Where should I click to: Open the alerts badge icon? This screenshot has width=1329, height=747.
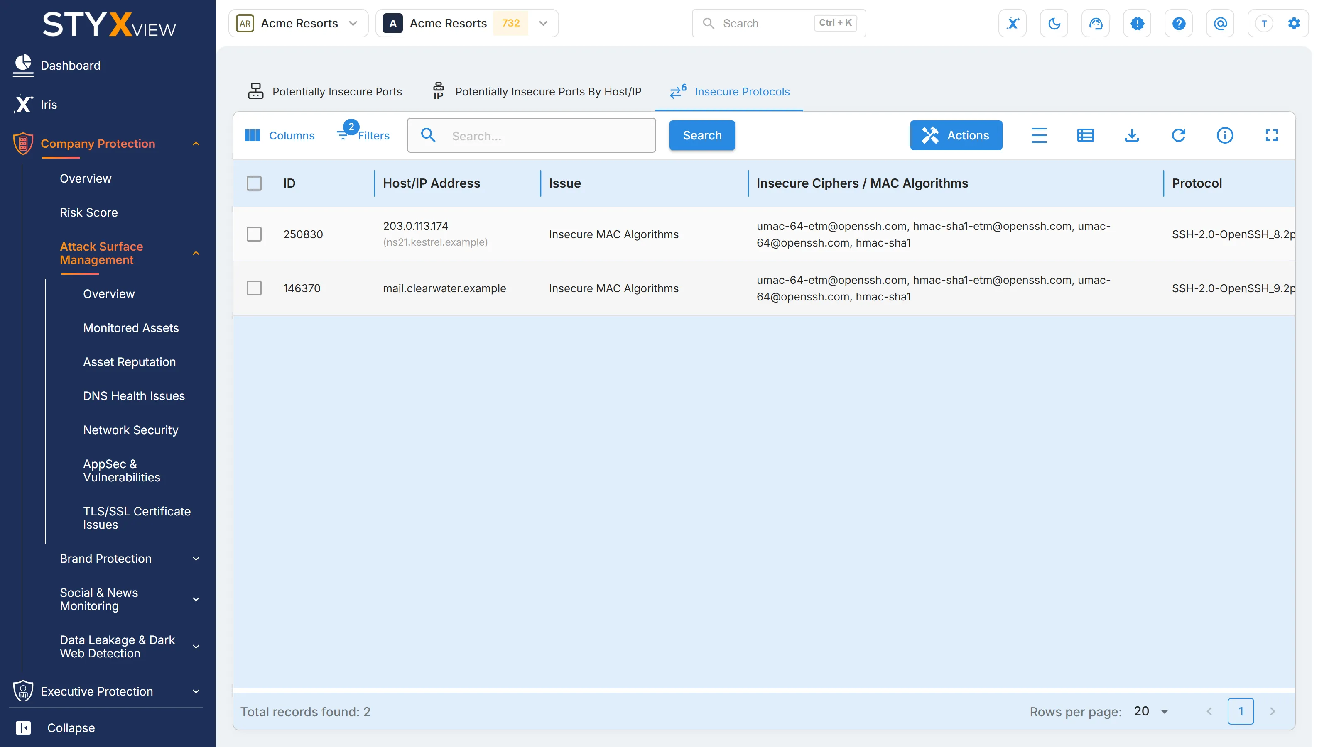click(1137, 23)
